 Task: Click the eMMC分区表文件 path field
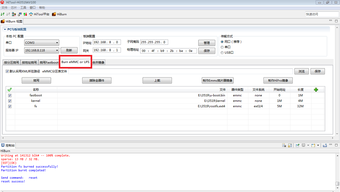tap(180, 71)
